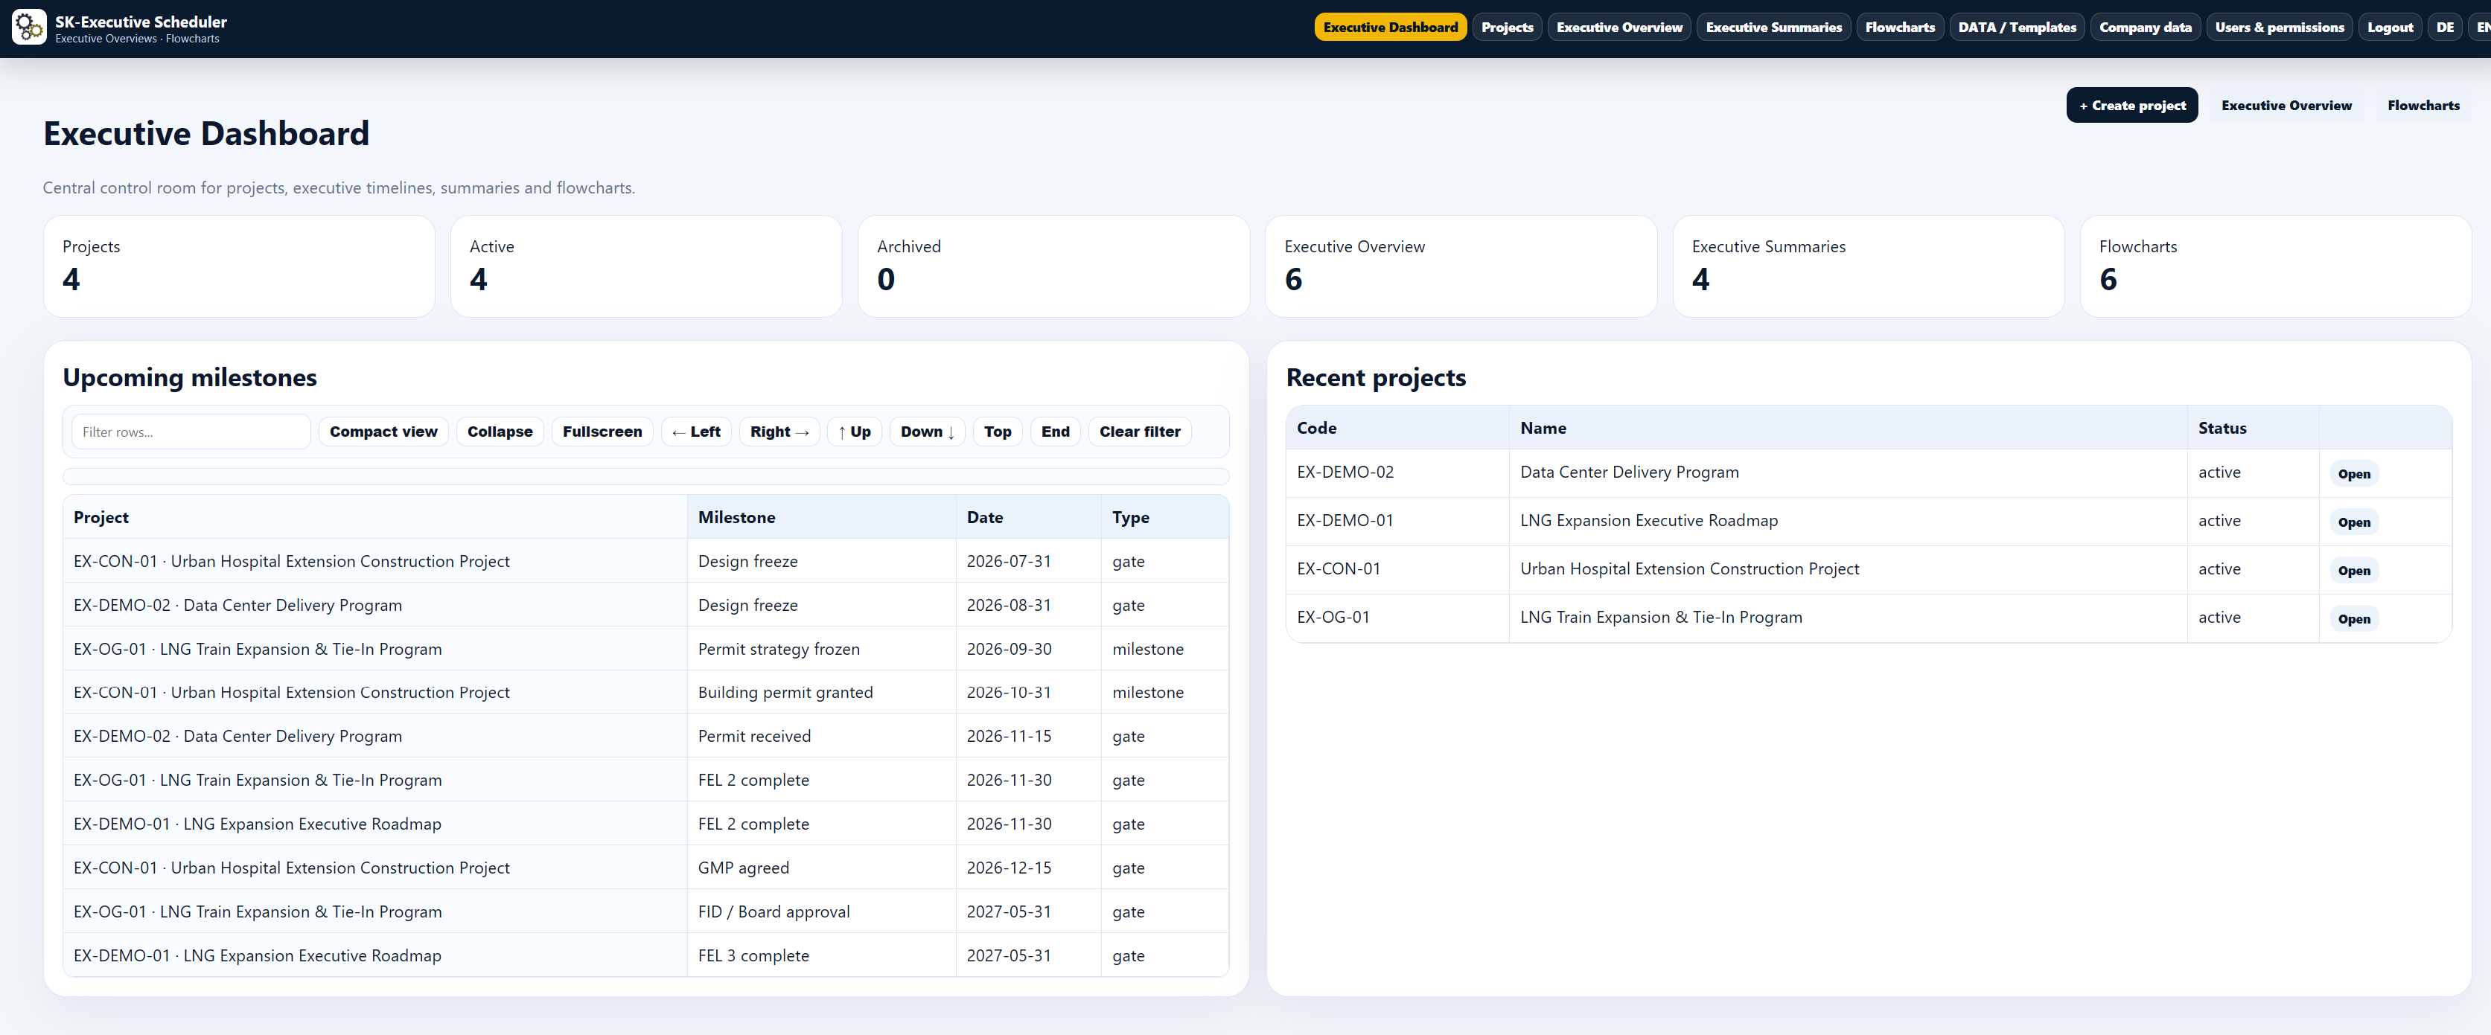Go to Executive Summaries in top navigation
Image resolution: width=2491 pixels, height=1035 pixels.
tap(1773, 27)
